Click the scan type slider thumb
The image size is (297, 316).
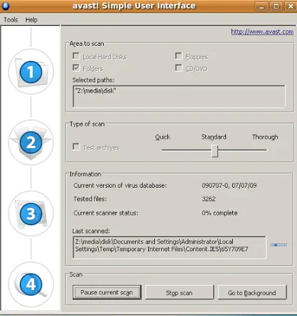pyautogui.click(x=215, y=151)
